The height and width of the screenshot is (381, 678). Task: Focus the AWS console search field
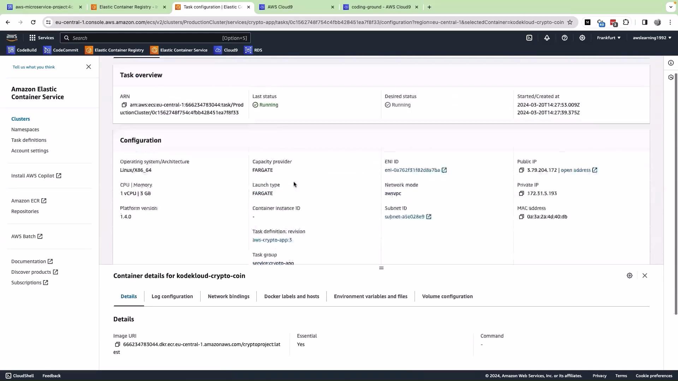(x=155, y=38)
